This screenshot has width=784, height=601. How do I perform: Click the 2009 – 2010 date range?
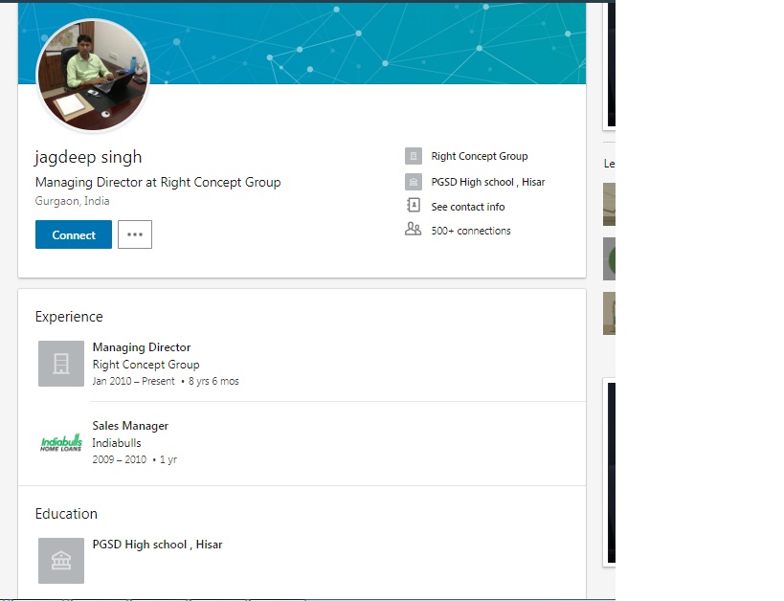point(120,459)
